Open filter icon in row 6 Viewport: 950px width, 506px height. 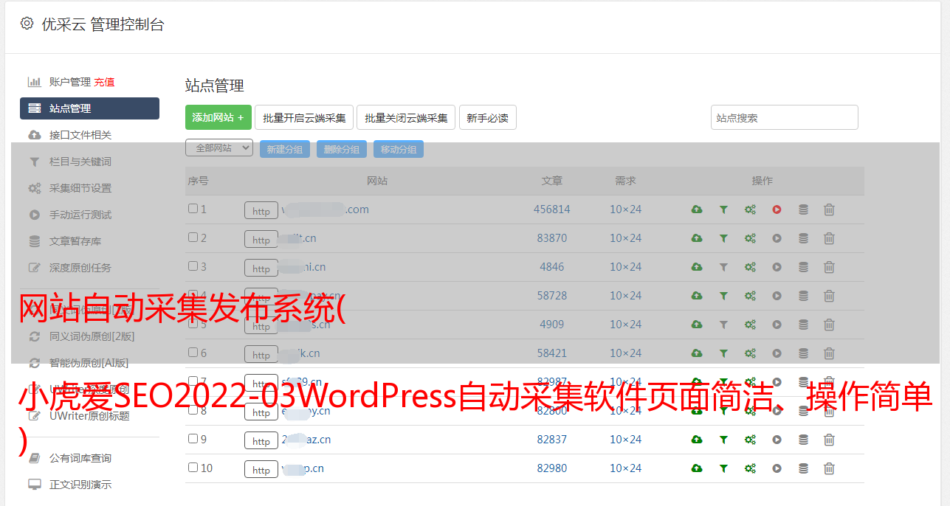723,353
